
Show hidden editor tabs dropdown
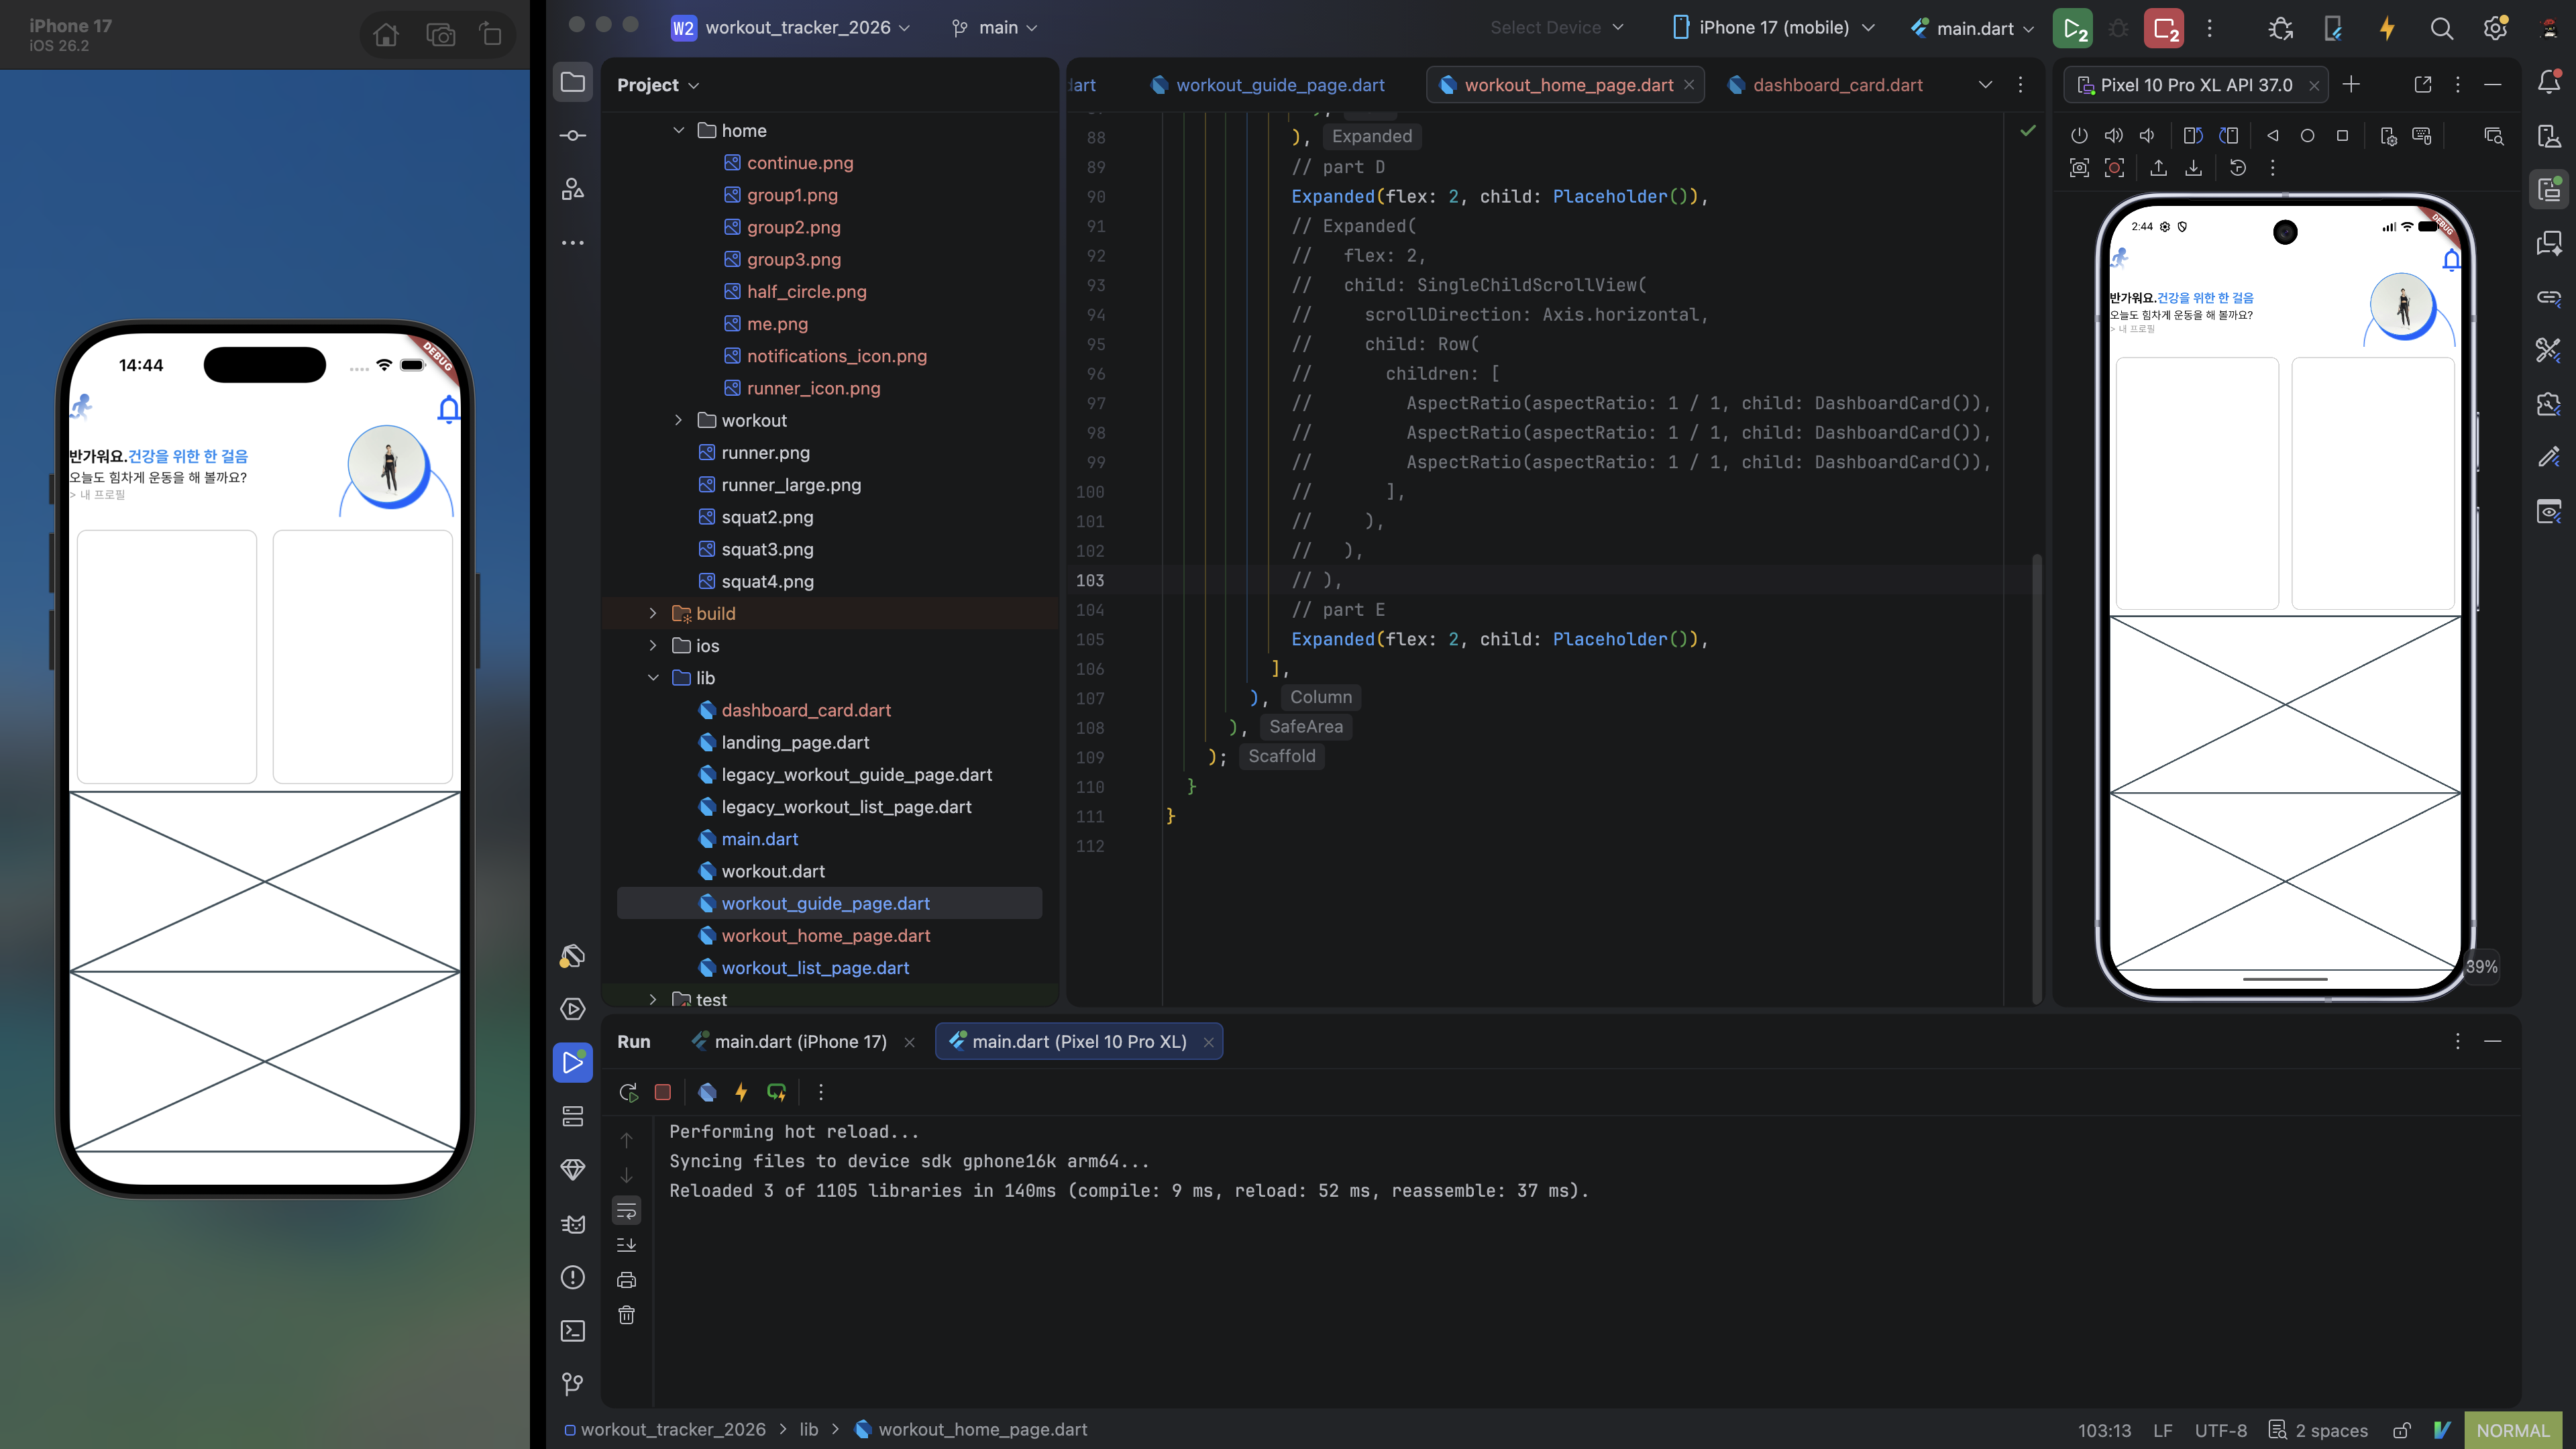pos(1985,84)
